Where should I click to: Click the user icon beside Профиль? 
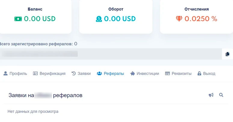point(5,73)
